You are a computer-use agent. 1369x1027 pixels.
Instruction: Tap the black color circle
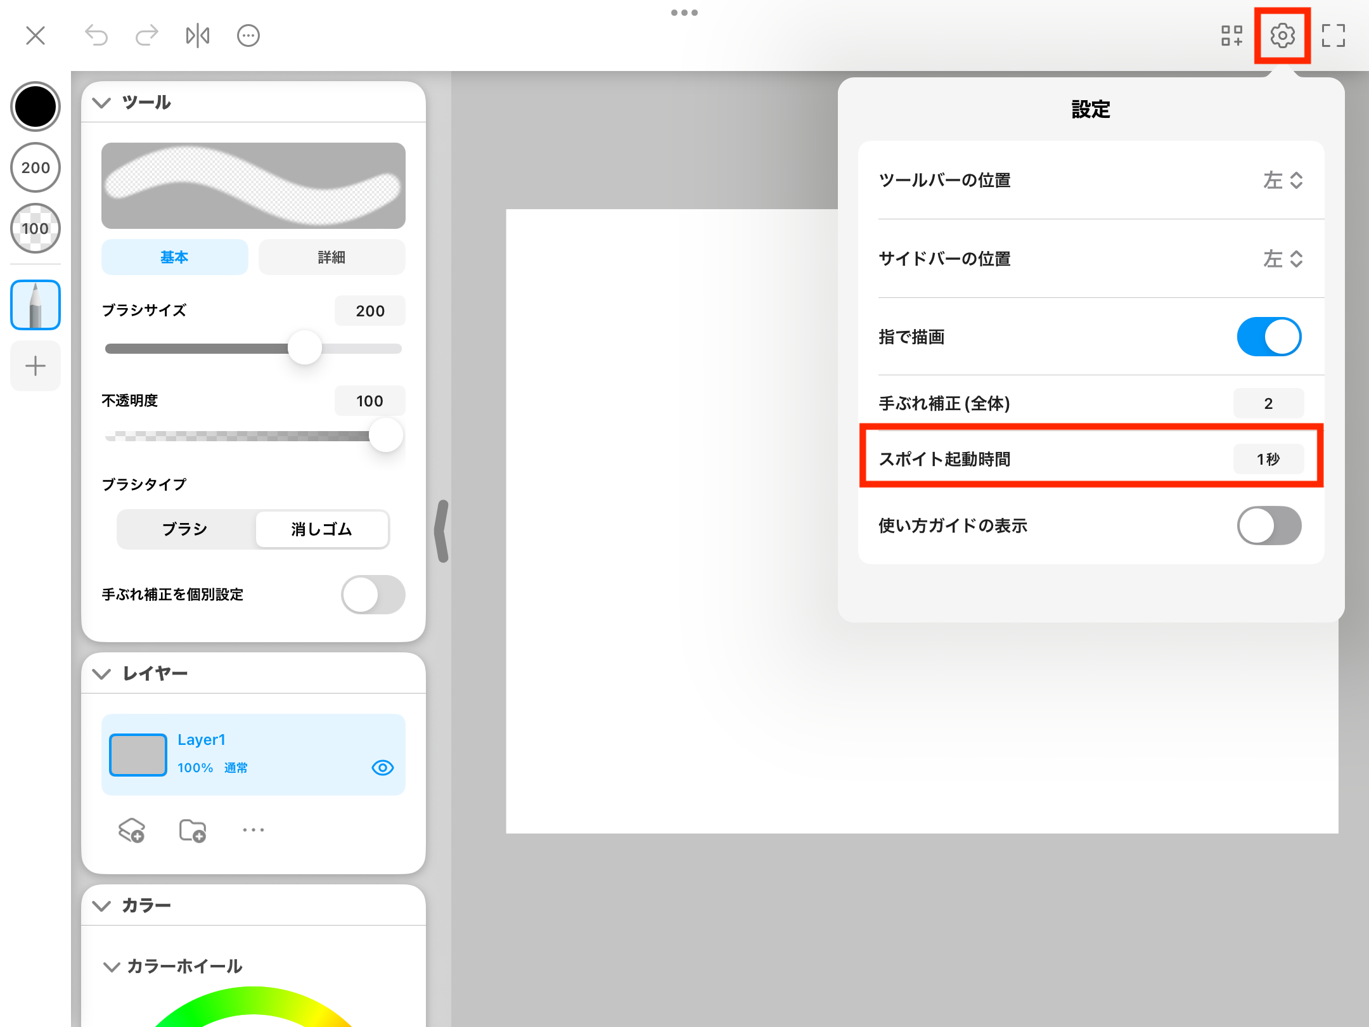35,107
